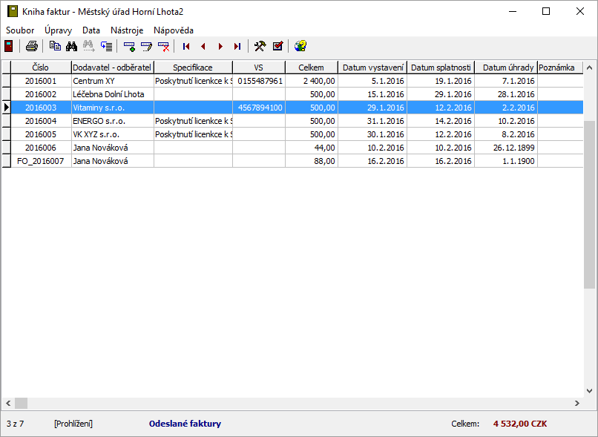Screen dimensions: 598x437
Task: Click the Poznámka column header
Action: (x=560, y=68)
